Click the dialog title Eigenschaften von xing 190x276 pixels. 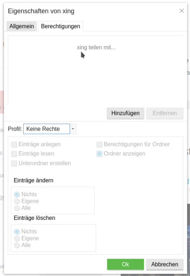[x=41, y=11]
